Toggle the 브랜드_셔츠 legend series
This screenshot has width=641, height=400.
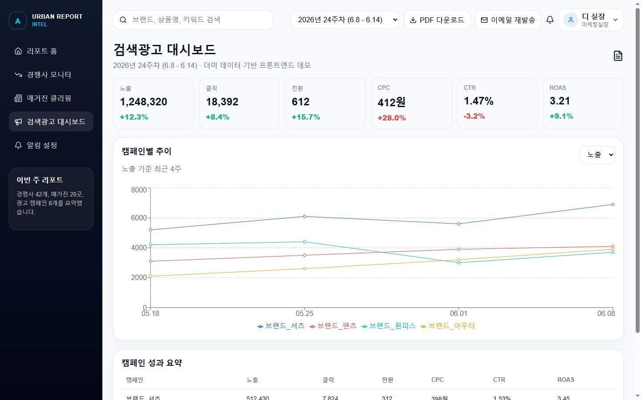point(281,326)
